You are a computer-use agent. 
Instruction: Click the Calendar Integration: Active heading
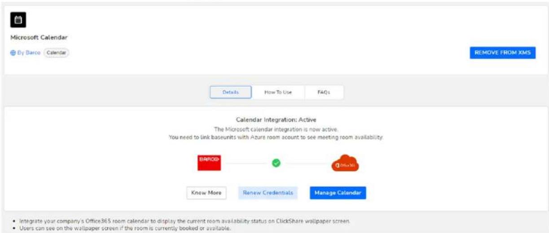pos(276,120)
